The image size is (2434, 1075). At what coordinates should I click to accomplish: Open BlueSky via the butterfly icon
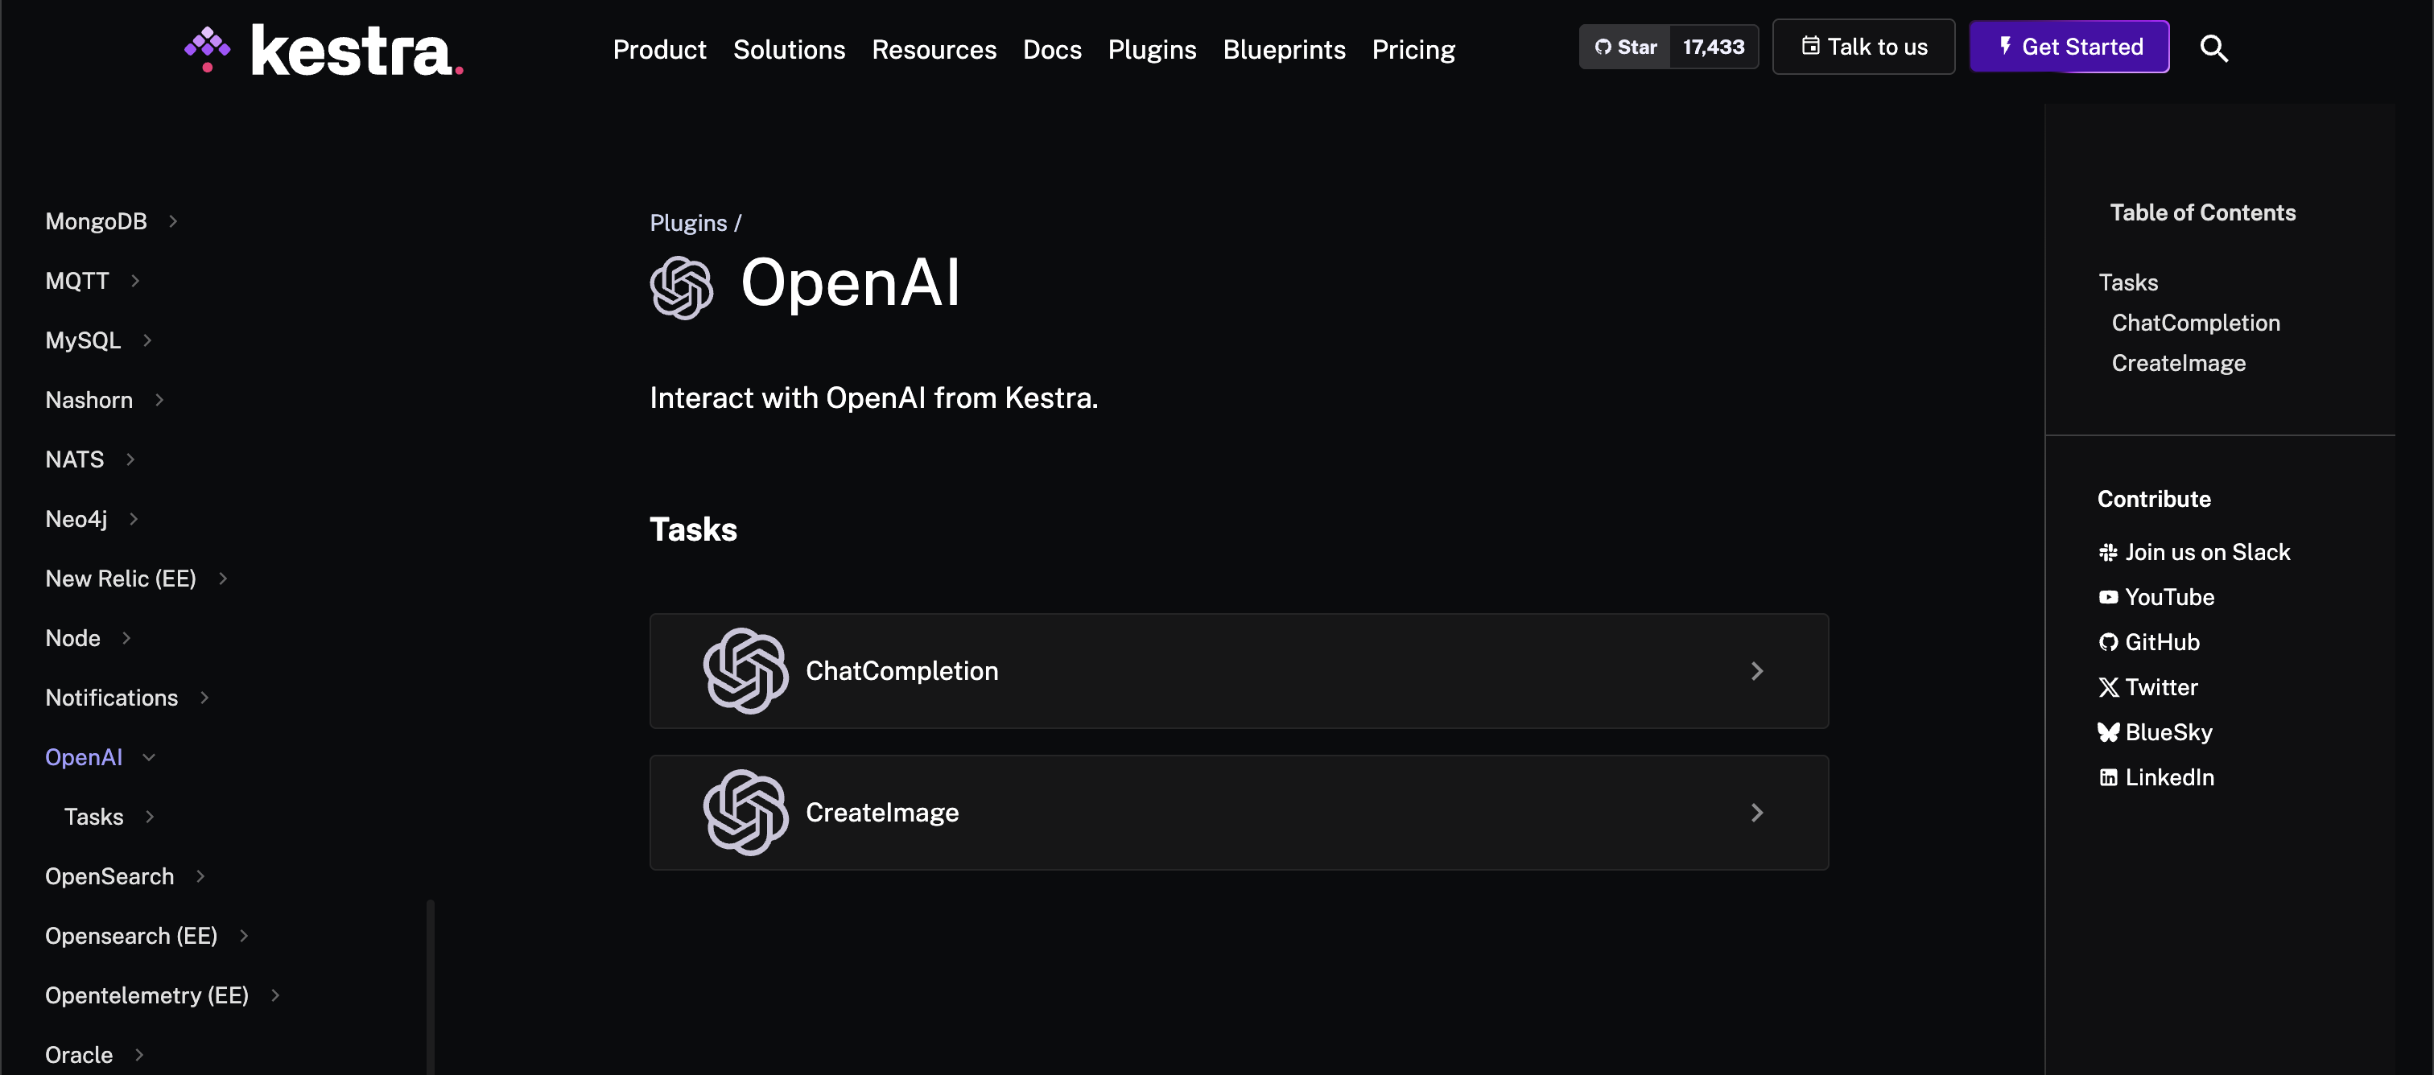tap(2110, 731)
